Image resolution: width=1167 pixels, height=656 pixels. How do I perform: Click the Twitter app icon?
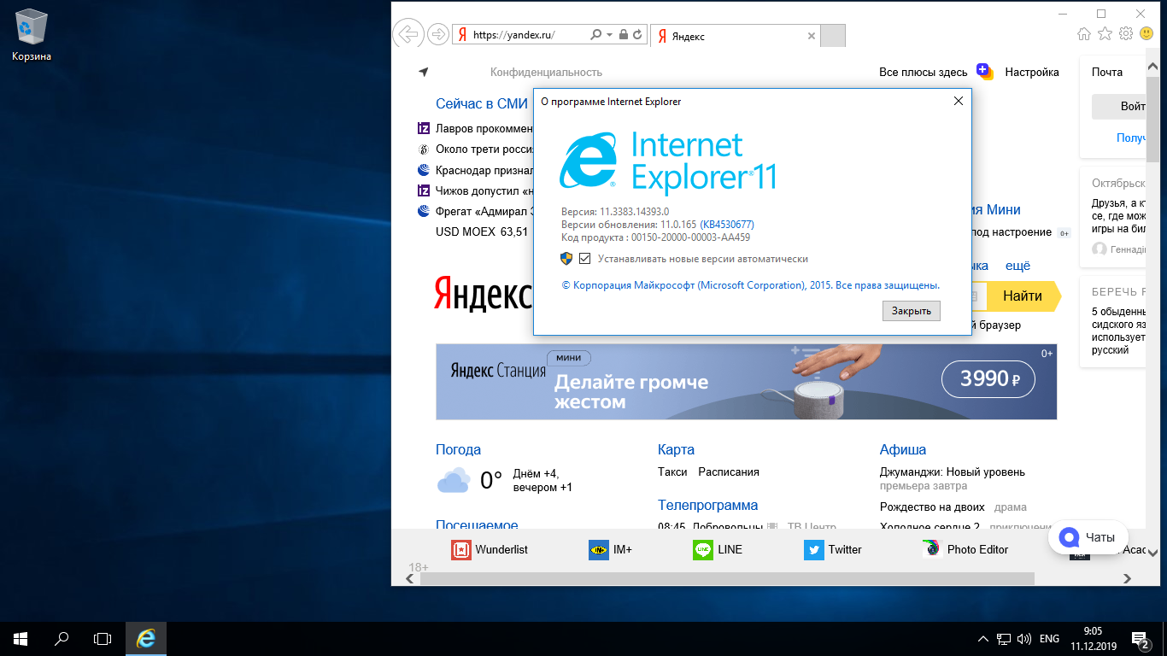tap(814, 550)
